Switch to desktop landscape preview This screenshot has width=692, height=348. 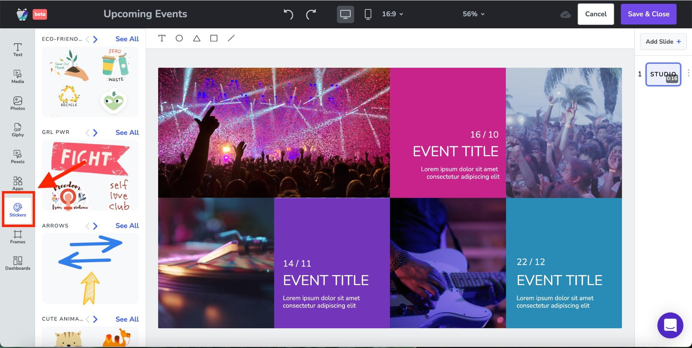click(345, 14)
